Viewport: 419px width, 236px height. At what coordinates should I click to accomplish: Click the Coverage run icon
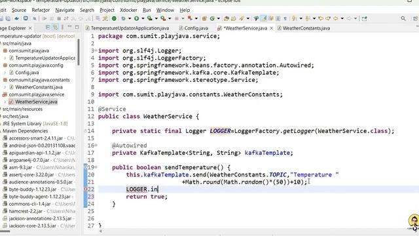click(x=150, y=18)
